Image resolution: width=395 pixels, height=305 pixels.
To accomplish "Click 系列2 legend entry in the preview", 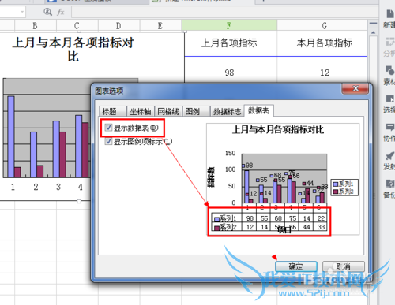I will point(343,191).
